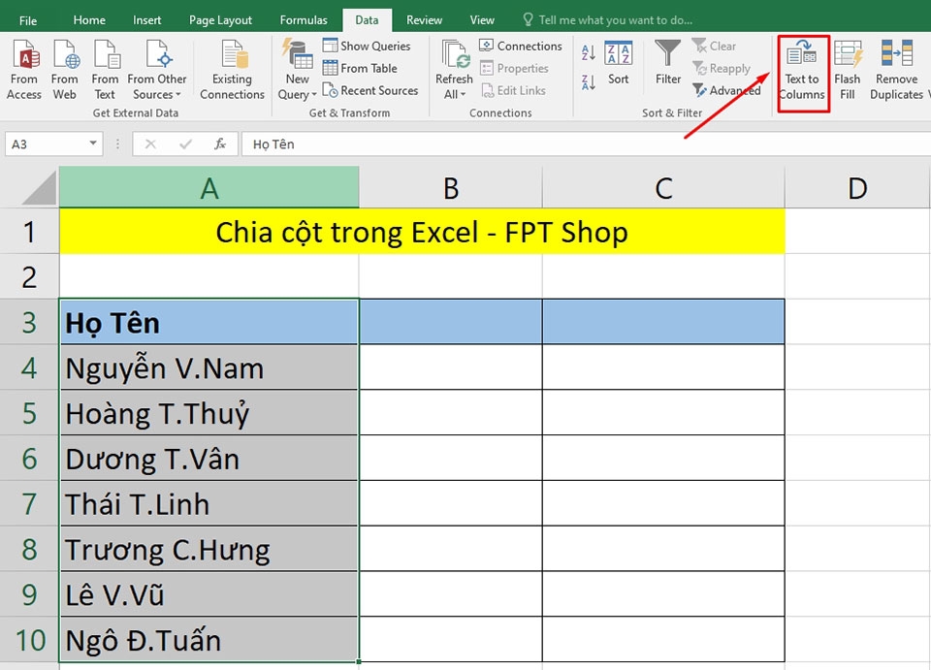The height and width of the screenshot is (670, 931).
Task: Select column A header
Action: pos(209,187)
